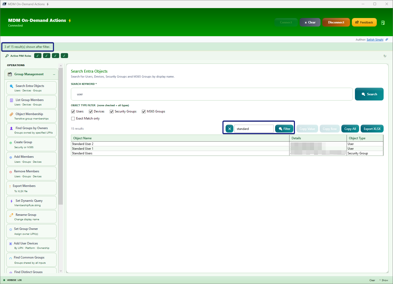The width and height of the screenshot is (393, 284).
Task: Sort results by Object Type column header
Action: click(365, 138)
